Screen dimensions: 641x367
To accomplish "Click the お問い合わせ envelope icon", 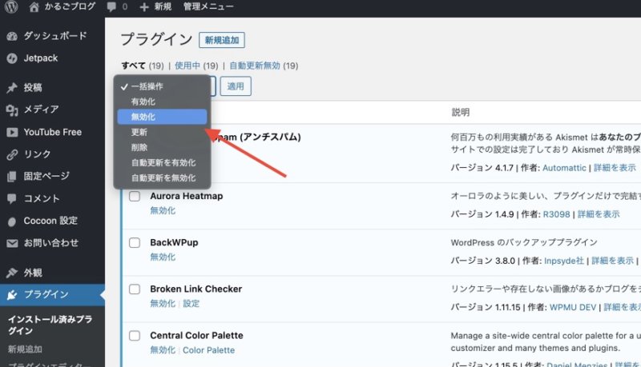I will [12, 243].
